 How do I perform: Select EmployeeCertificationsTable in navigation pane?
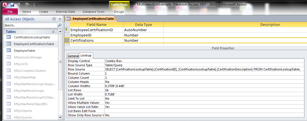point(34,44)
